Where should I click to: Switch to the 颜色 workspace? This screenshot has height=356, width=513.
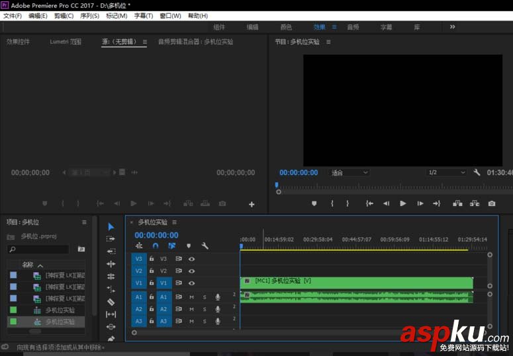click(x=286, y=27)
